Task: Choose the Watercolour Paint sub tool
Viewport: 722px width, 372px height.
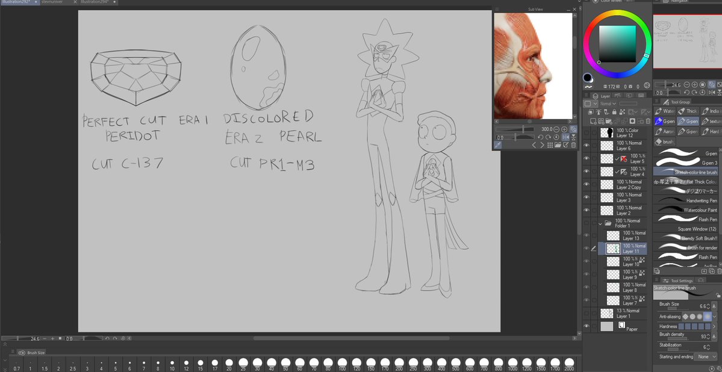Action: tap(686, 210)
